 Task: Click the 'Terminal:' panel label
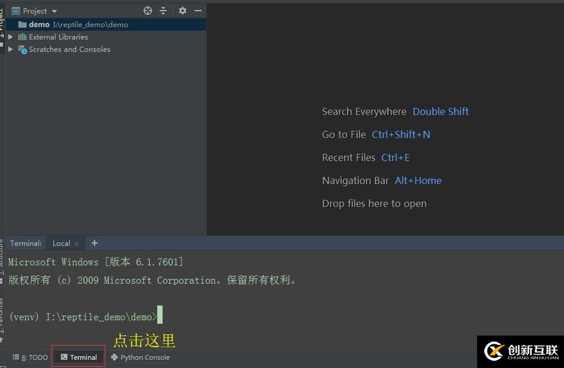(x=26, y=243)
